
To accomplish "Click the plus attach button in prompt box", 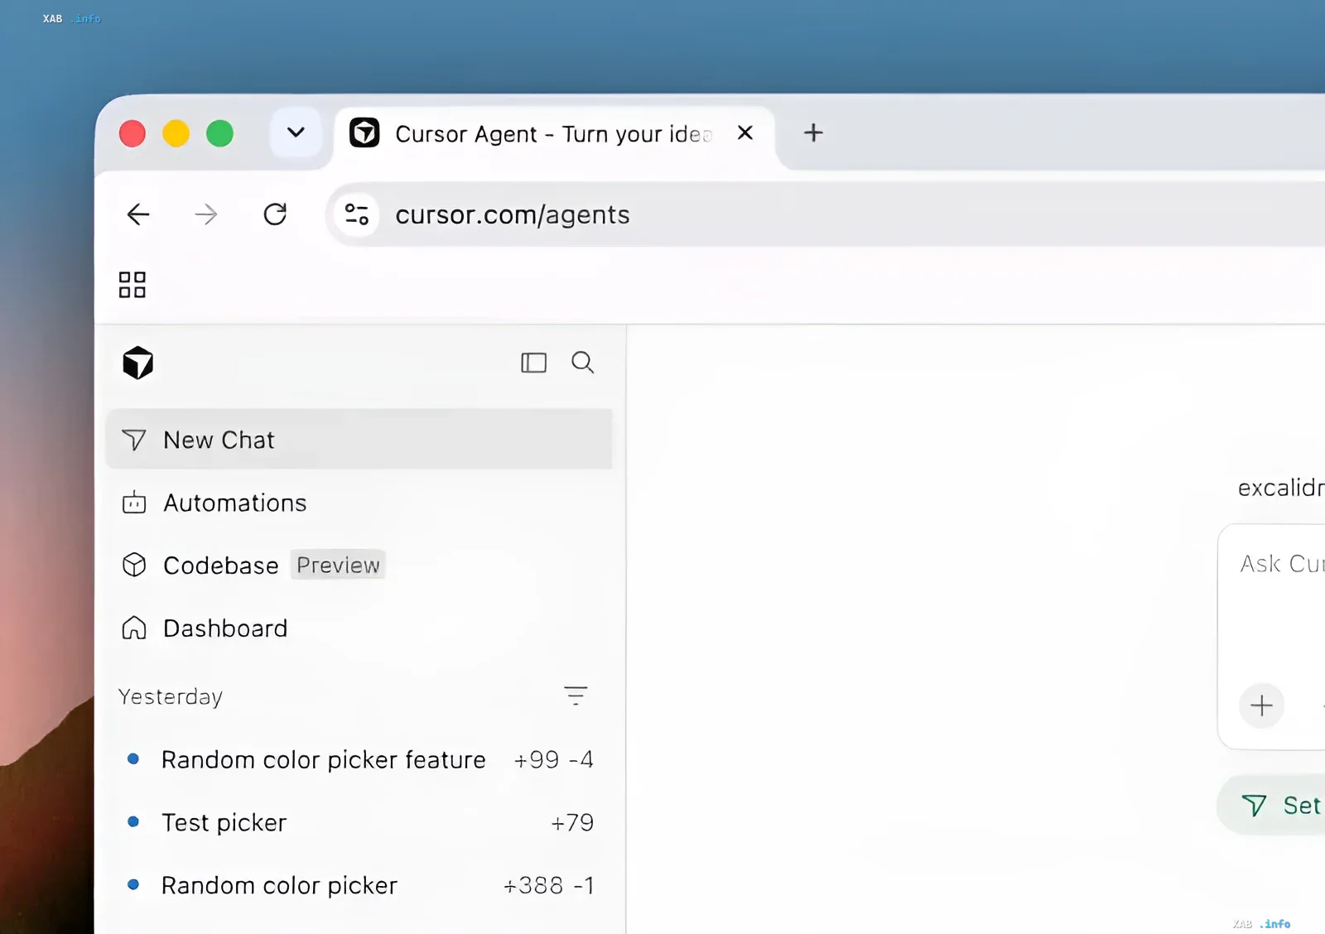I will pyautogui.click(x=1261, y=705).
